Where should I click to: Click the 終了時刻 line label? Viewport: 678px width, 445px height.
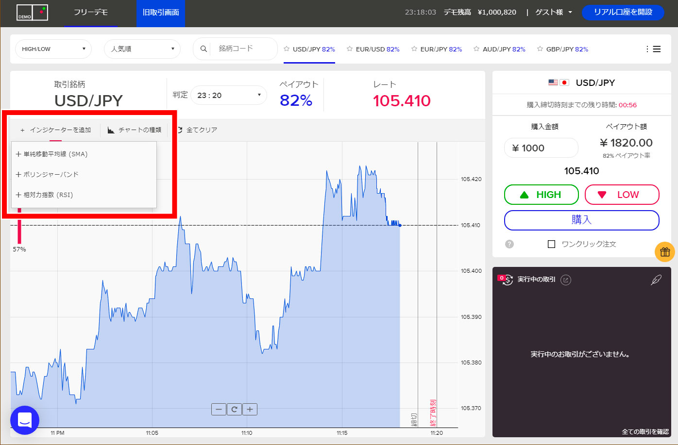click(x=433, y=412)
